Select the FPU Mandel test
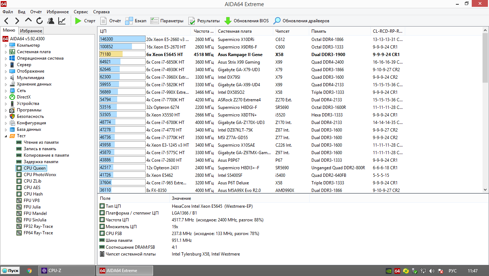The image size is (489, 276). [x=35, y=213]
